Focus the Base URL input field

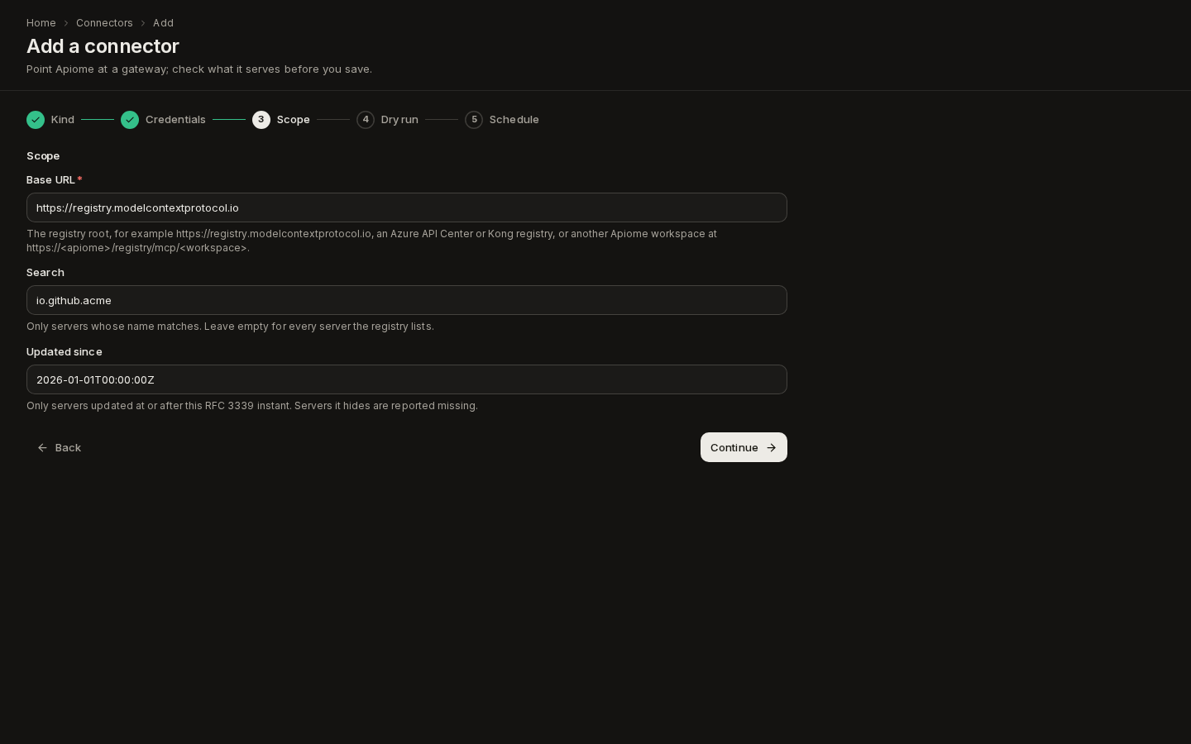tap(407, 207)
